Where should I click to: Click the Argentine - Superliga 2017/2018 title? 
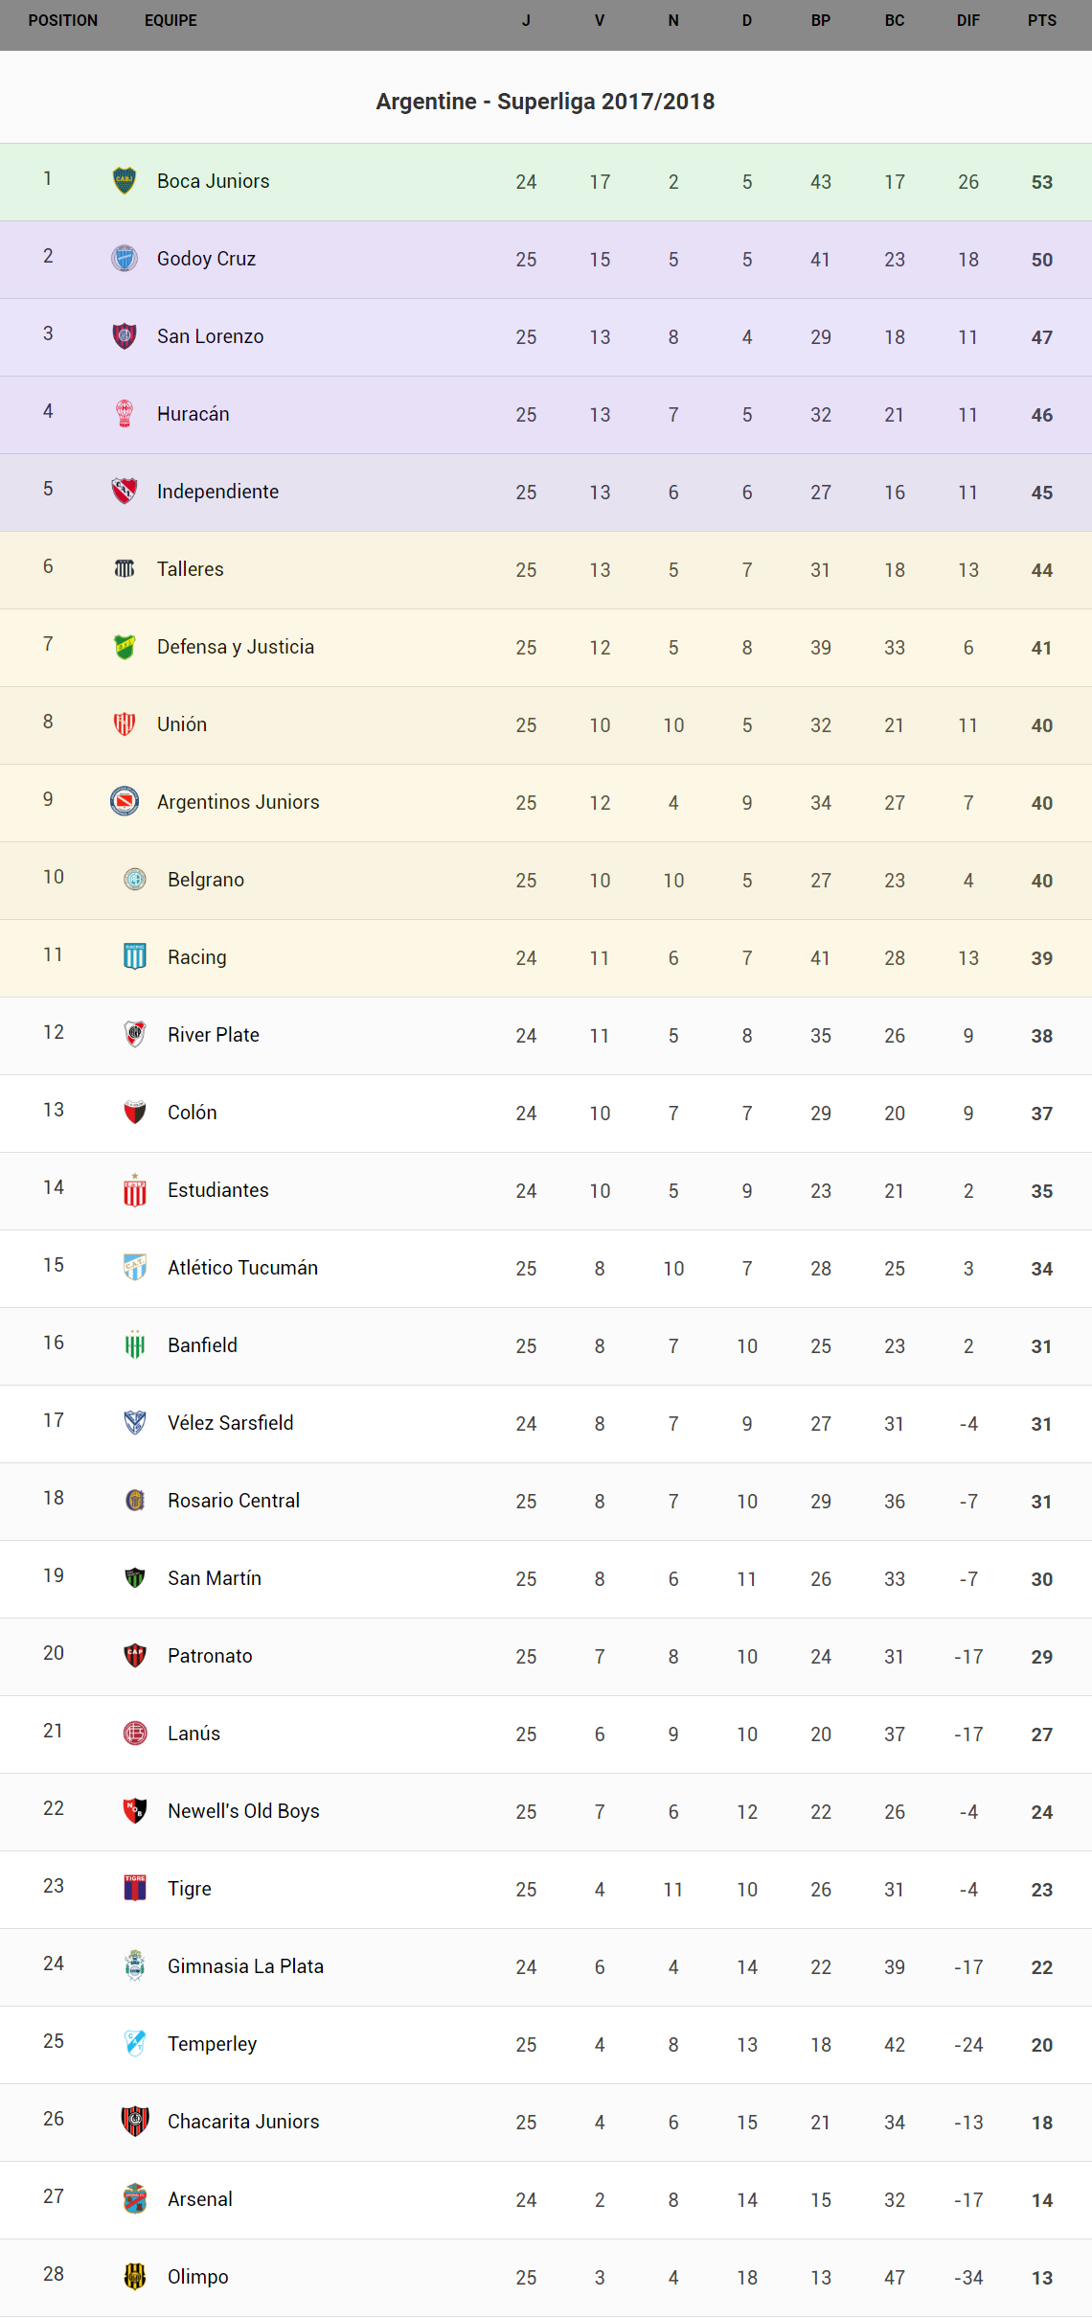[545, 102]
